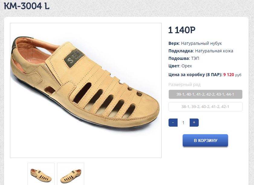The height and width of the screenshot is (185, 254).
Task: Click the «Натуральный нубук» upper value
Action: point(201,43)
